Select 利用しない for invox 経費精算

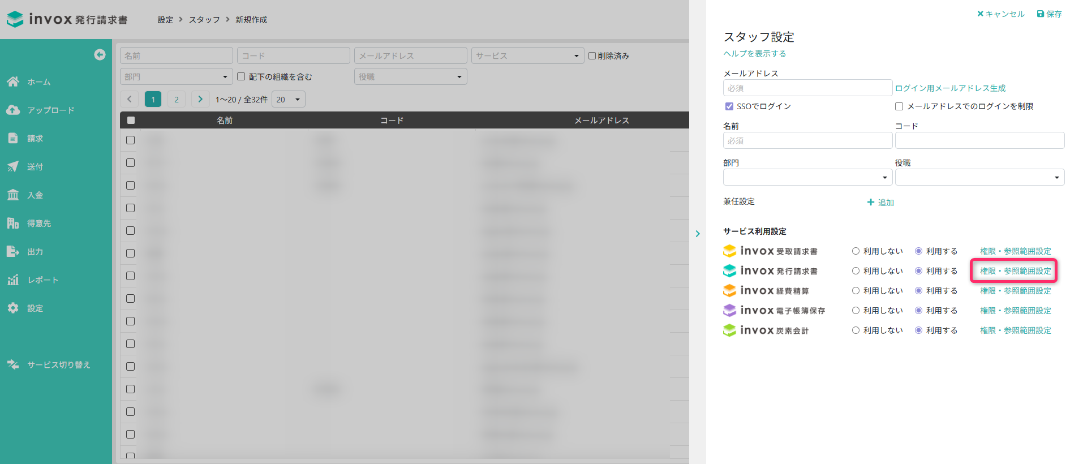[x=856, y=290]
